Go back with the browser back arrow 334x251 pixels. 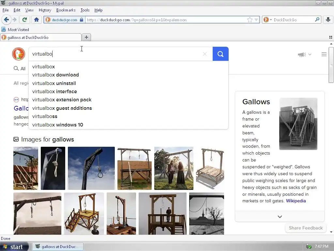coord(7,20)
